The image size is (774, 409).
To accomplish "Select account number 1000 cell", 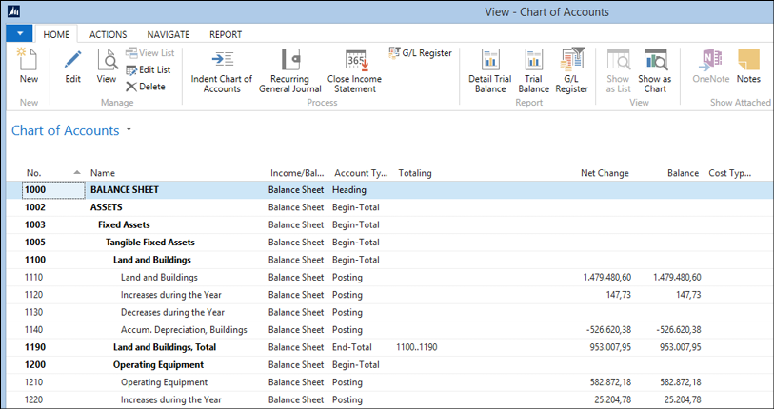I will coord(53,190).
